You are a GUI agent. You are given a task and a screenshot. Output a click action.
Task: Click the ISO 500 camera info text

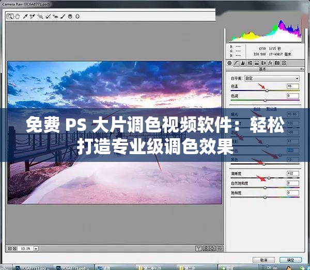260,54
